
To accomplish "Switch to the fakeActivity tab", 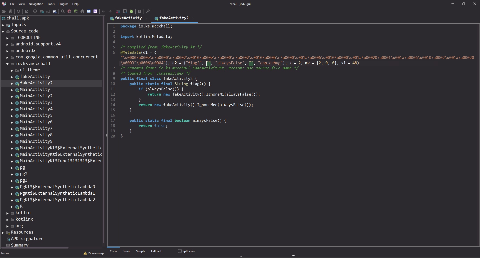I will [128, 18].
